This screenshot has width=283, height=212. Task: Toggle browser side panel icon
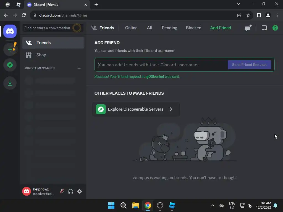coord(259,15)
